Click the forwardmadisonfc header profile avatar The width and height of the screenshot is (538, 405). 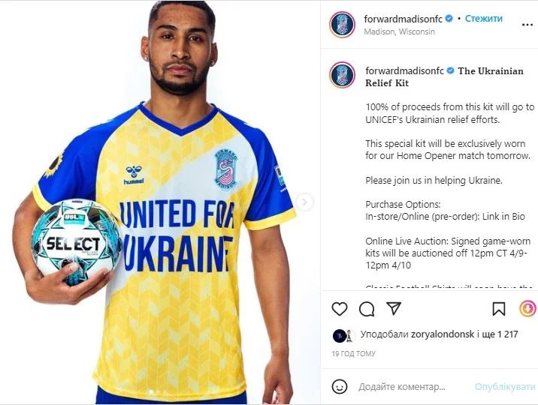(342, 24)
